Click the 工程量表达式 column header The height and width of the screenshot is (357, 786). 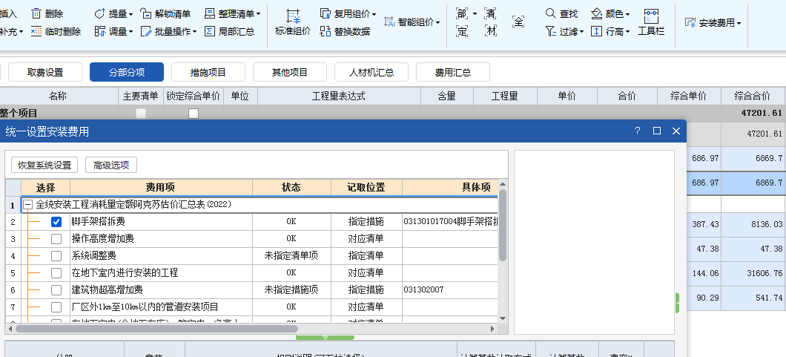(x=339, y=96)
